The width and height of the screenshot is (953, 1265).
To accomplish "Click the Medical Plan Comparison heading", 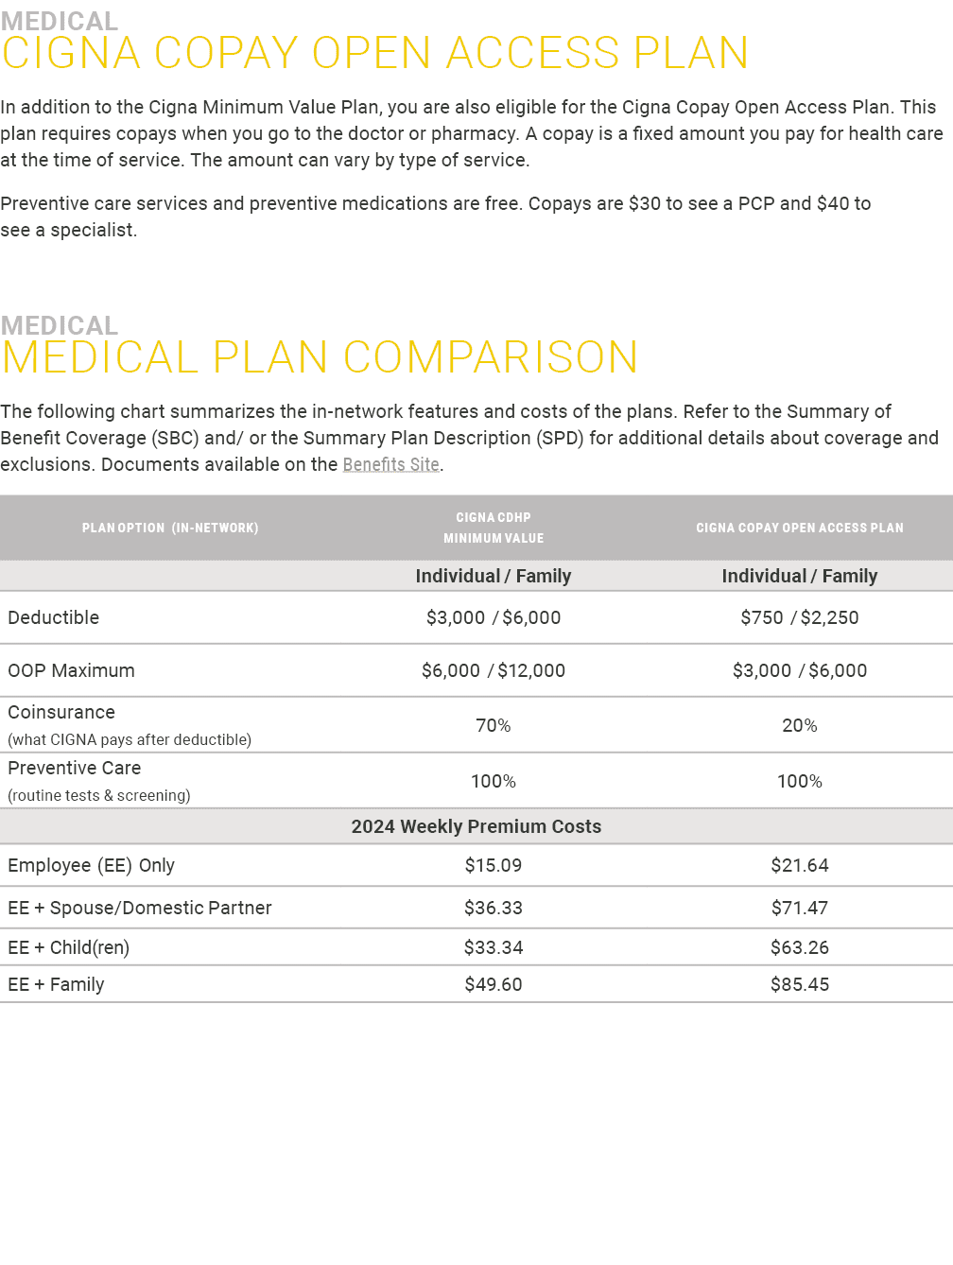I will (320, 357).
